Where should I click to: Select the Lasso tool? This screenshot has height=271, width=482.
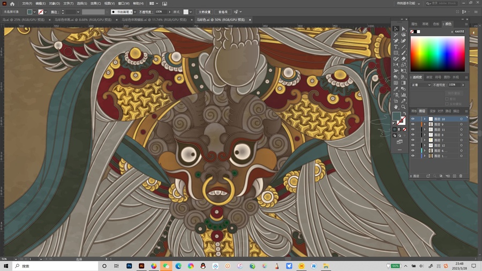click(403, 35)
